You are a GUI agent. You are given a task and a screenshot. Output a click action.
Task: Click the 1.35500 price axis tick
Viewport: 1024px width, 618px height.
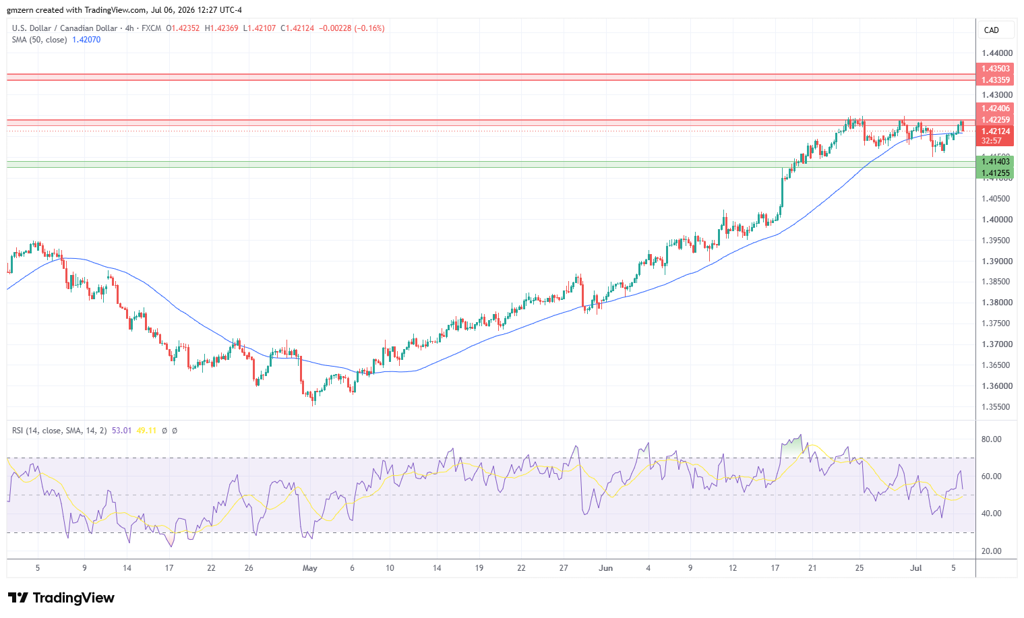(x=996, y=407)
